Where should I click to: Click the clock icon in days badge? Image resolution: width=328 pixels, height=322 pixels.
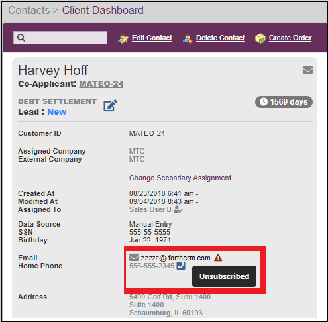[x=264, y=102]
